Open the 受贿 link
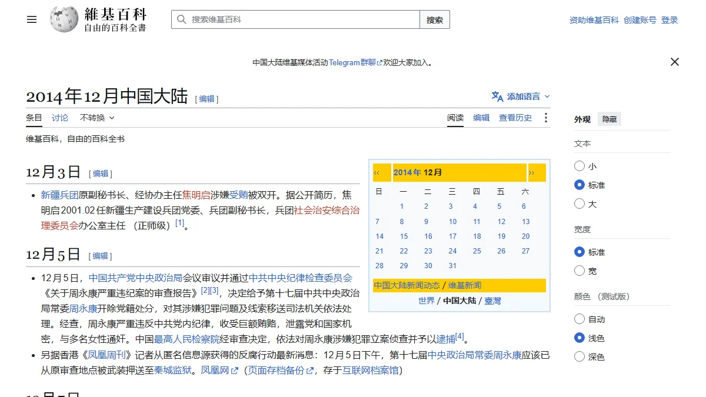The height and width of the screenshot is (397, 706). coord(238,195)
